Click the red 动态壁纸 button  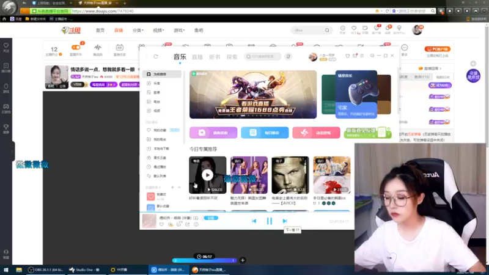(x=316, y=133)
